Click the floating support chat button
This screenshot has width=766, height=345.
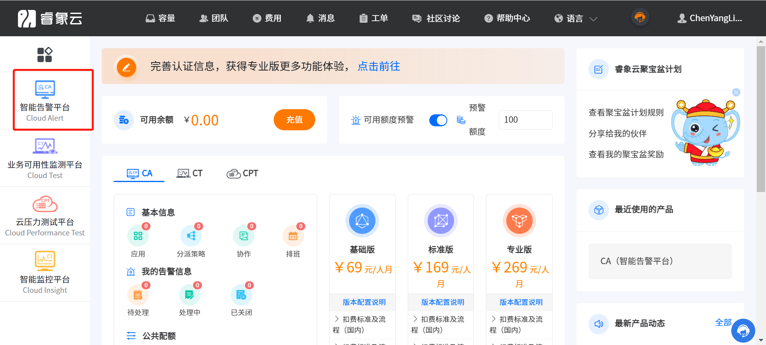click(743, 331)
